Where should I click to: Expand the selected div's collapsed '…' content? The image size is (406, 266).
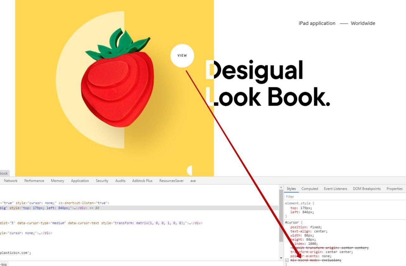coord(75,208)
